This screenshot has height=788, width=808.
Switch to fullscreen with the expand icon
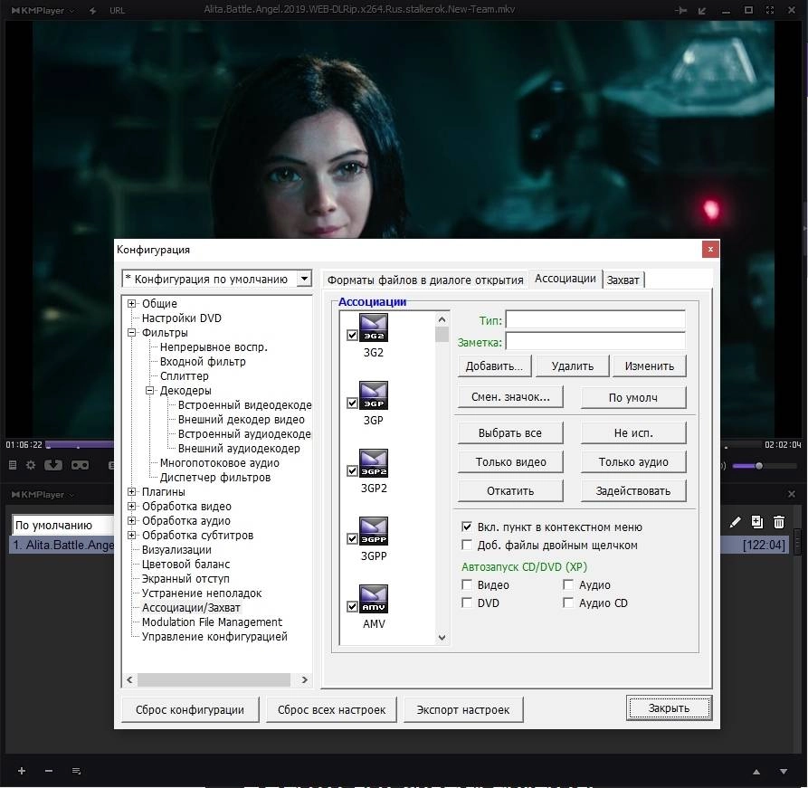(x=770, y=10)
